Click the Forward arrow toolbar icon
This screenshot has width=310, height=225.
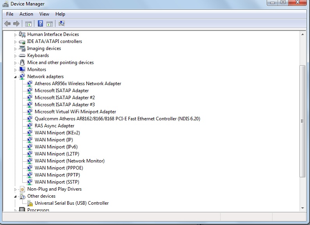(x=16, y=24)
